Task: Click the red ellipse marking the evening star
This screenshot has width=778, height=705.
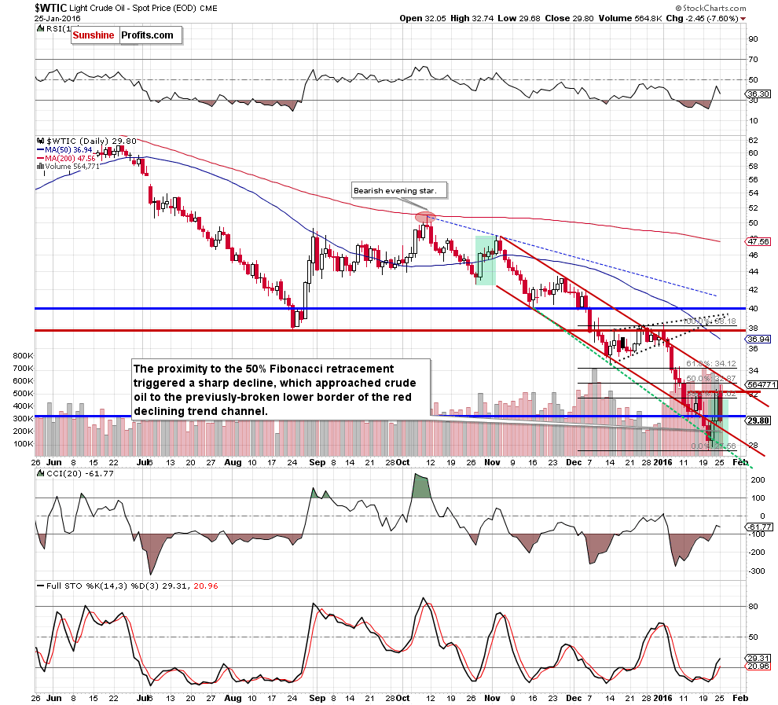Action: click(x=424, y=217)
